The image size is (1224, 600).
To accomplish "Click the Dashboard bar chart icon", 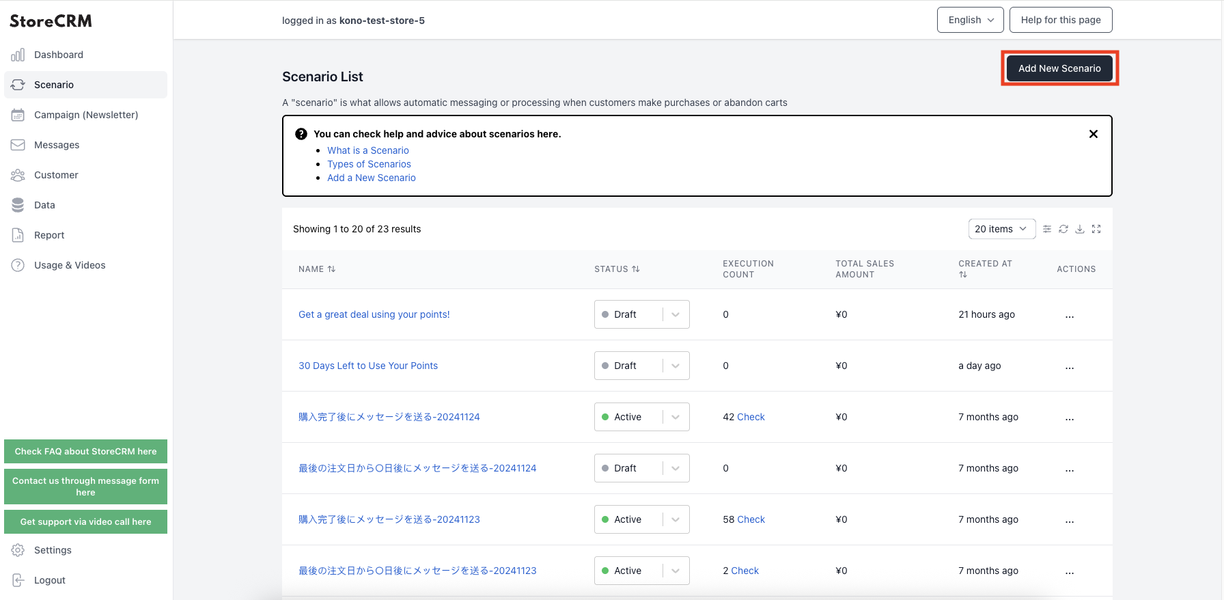I will [18, 55].
